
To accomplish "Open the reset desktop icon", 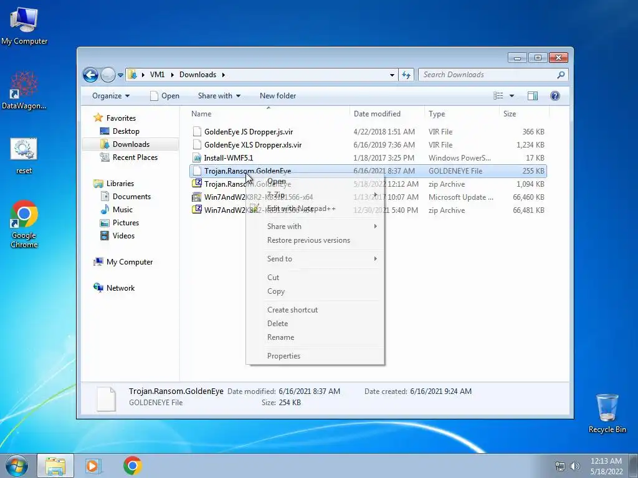I will [24, 156].
